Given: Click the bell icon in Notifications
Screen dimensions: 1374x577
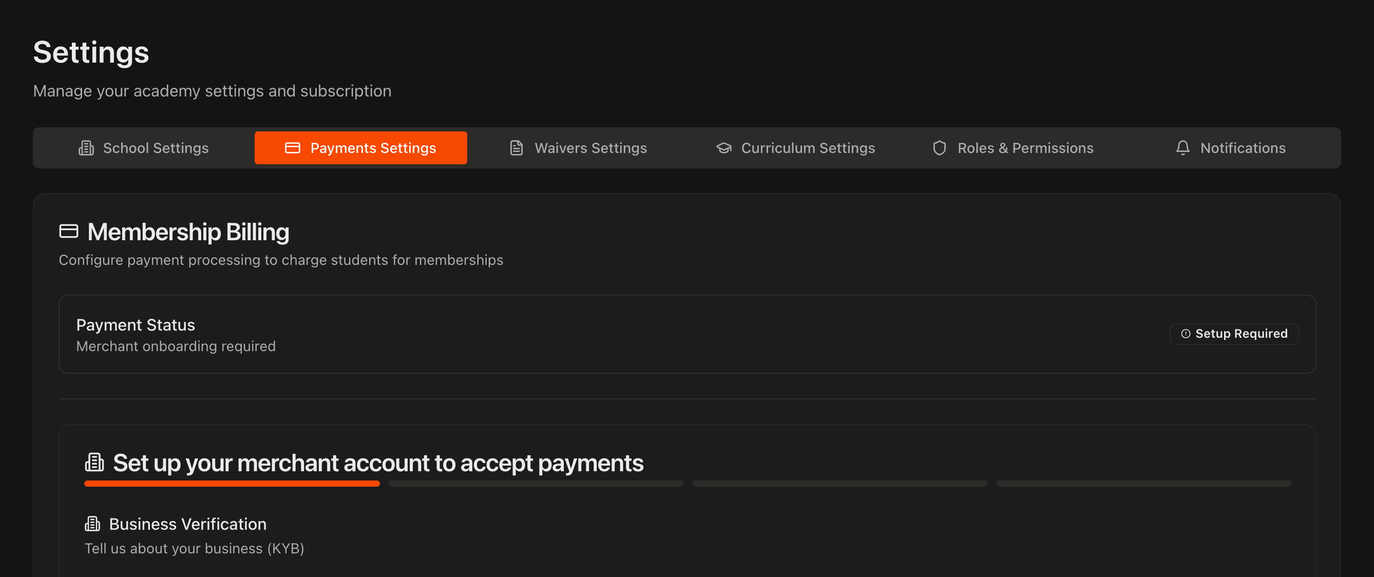Looking at the screenshot, I should 1182,148.
